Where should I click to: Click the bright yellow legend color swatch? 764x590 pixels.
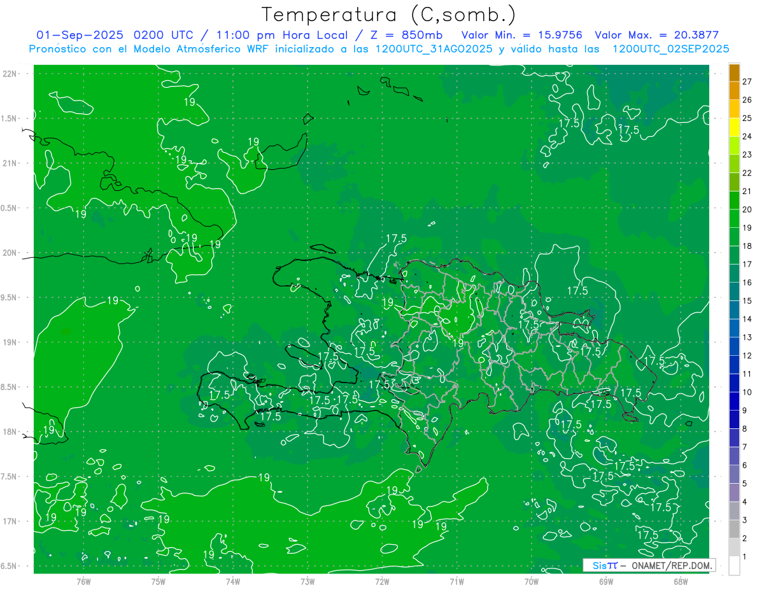[x=734, y=127]
